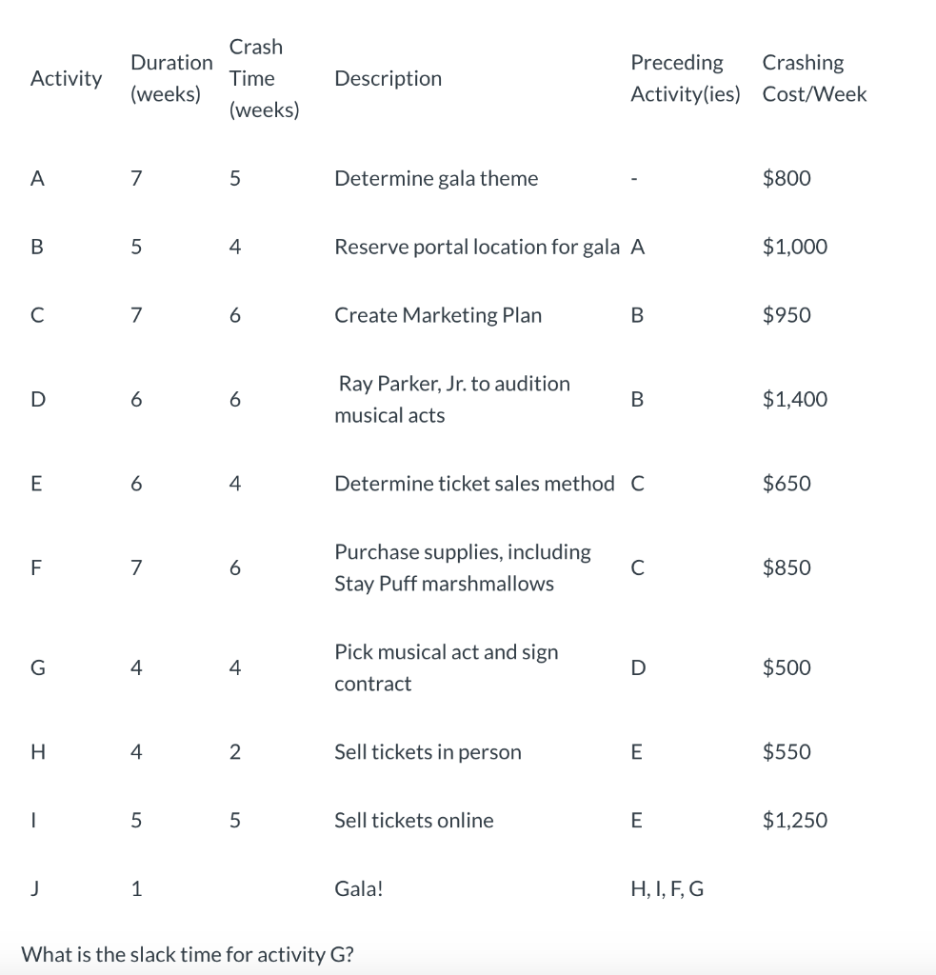Select 'Determine ticket sales method' cell
The width and height of the screenshot is (936, 975).
coord(474,484)
